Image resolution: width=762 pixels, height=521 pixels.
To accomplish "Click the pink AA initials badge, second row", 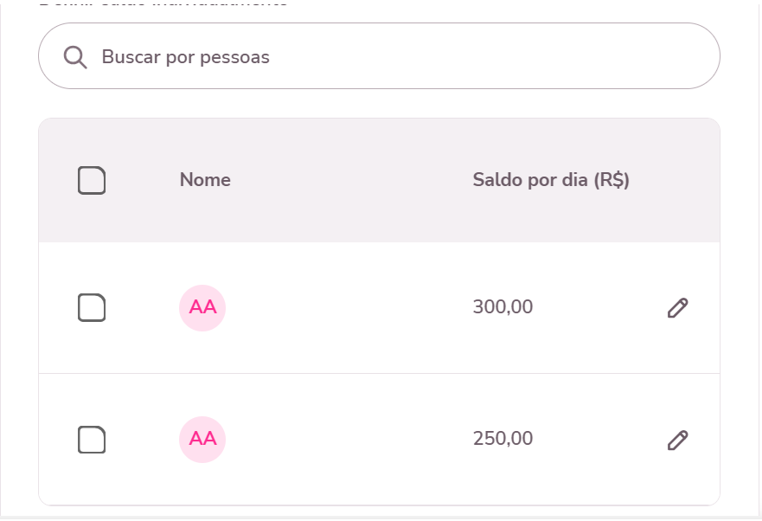I will tap(202, 439).
